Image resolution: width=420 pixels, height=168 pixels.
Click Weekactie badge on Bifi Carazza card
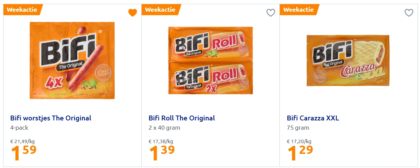[x=298, y=10]
